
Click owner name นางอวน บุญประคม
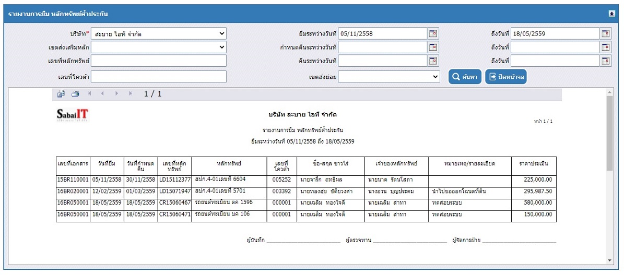[x=391, y=192]
